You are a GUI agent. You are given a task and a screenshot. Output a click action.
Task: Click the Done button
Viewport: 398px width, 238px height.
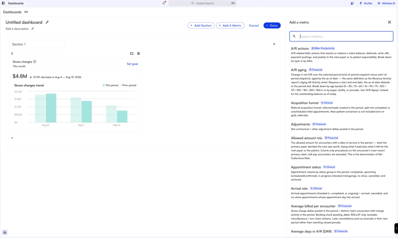tap(272, 26)
